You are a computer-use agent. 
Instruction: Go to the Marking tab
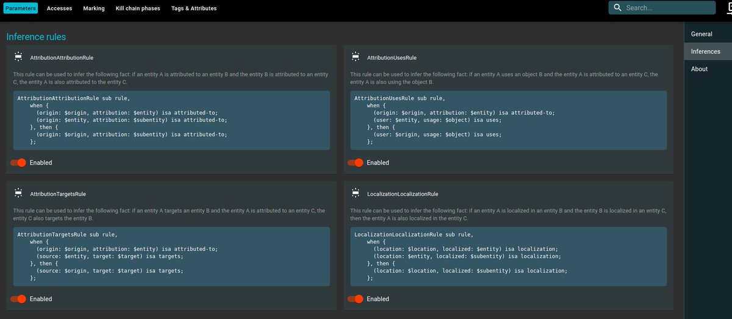click(x=94, y=9)
